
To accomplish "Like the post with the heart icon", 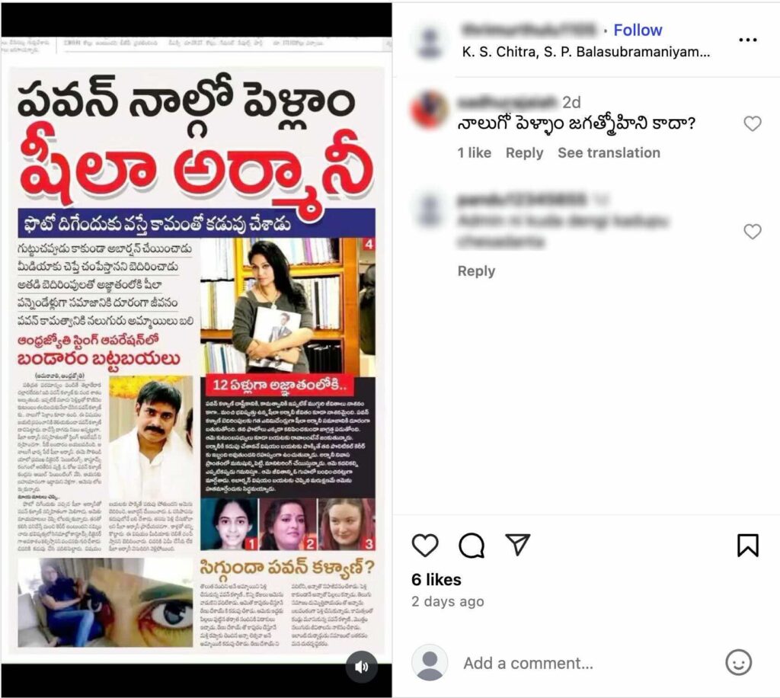I will coord(425,546).
